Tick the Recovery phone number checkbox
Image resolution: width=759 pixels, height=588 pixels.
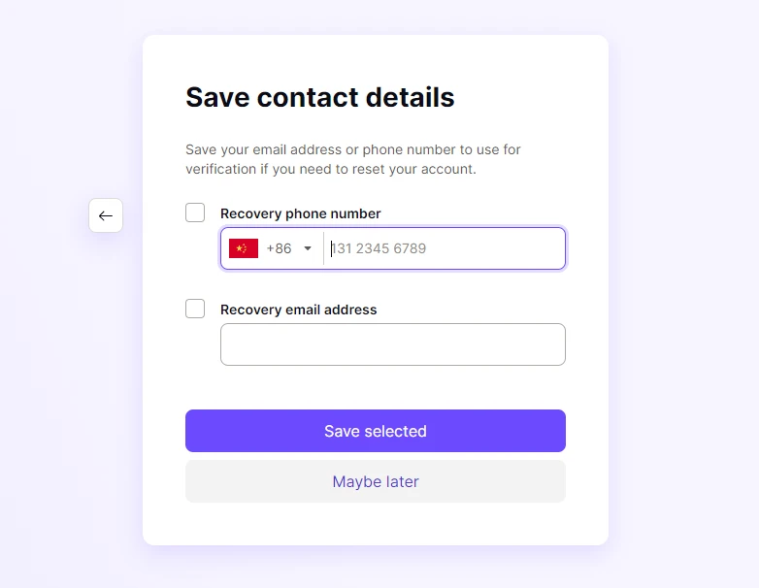[x=195, y=212]
